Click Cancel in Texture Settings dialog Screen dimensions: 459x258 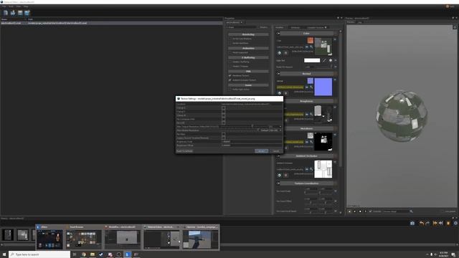click(276, 151)
